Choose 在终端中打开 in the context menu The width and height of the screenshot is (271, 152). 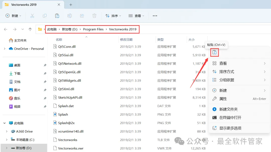tap(239, 118)
